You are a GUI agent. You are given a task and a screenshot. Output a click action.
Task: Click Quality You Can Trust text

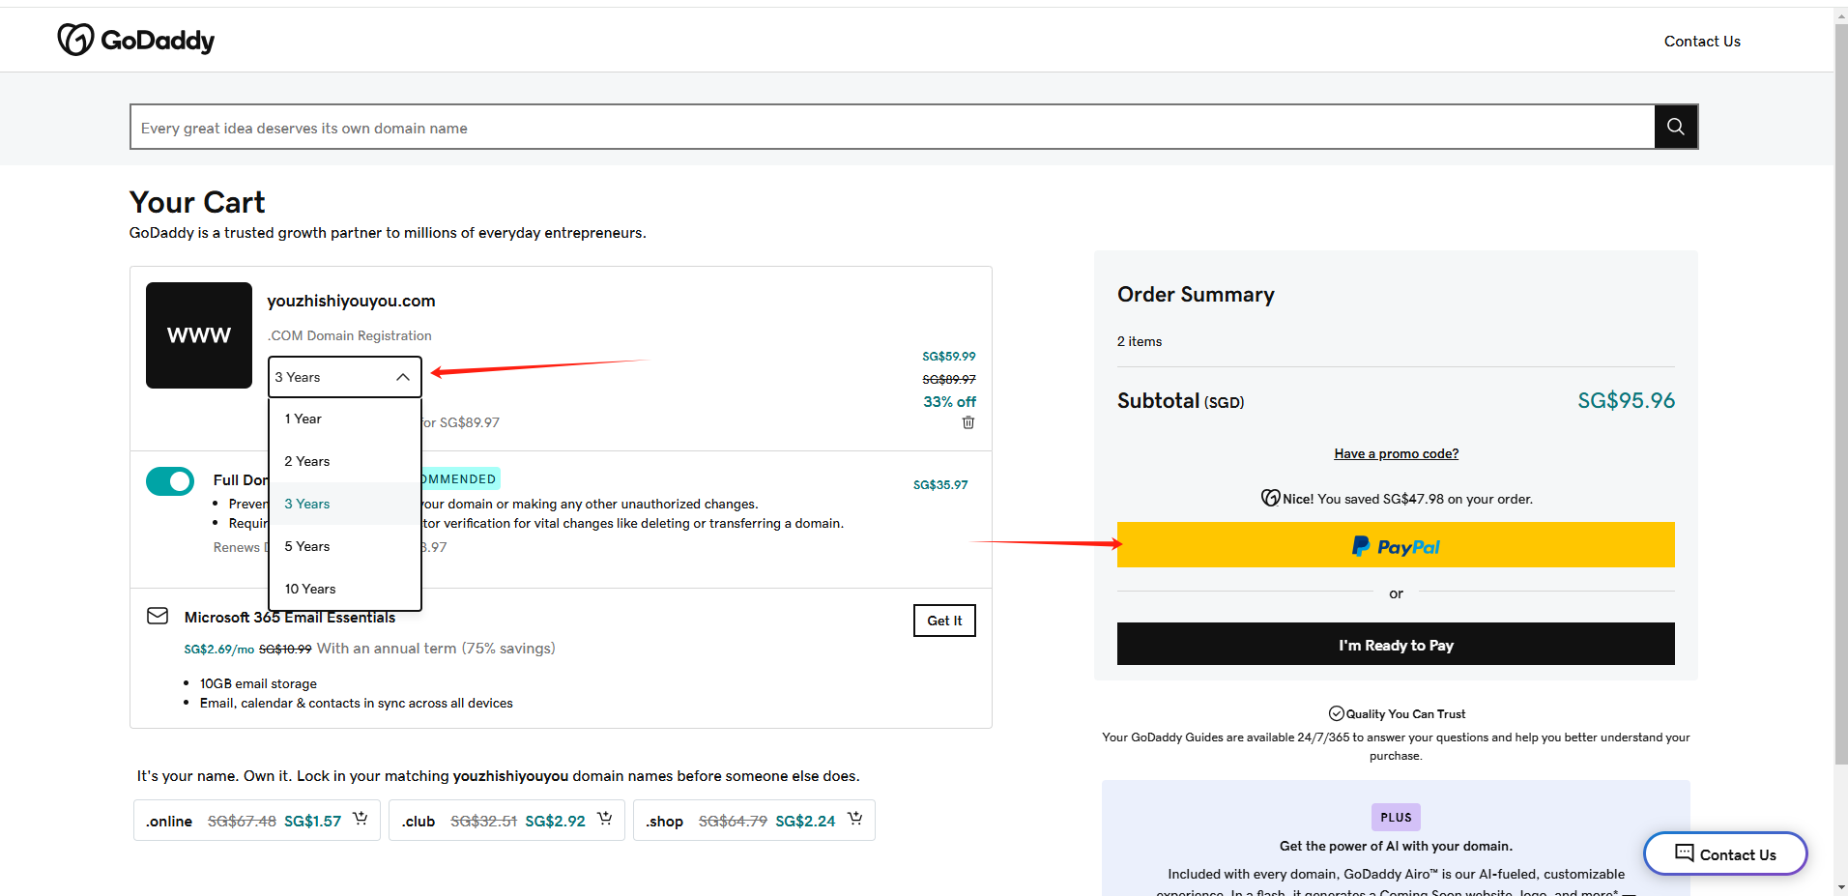point(1405,713)
